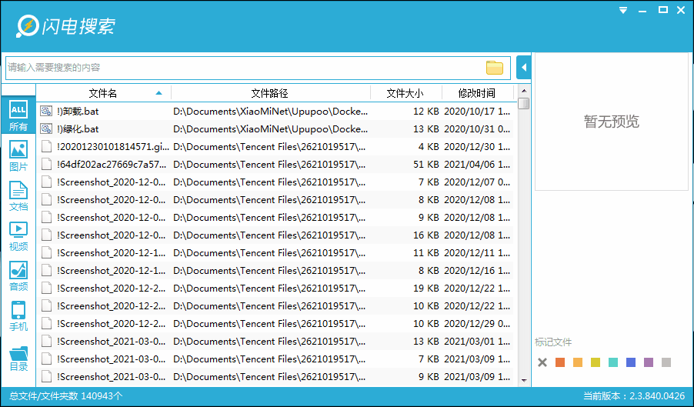Sort by 文件大小 column

point(405,93)
